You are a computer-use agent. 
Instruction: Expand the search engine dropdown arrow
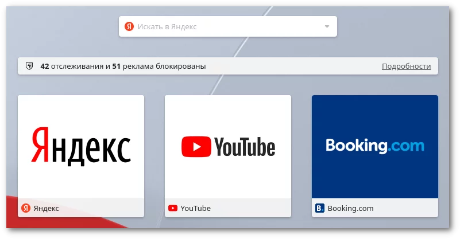[x=327, y=27]
